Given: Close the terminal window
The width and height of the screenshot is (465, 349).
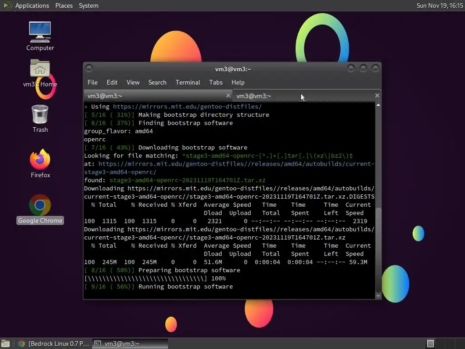Looking at the screenshot, I should pyautogui.click(x=376, y=68).
